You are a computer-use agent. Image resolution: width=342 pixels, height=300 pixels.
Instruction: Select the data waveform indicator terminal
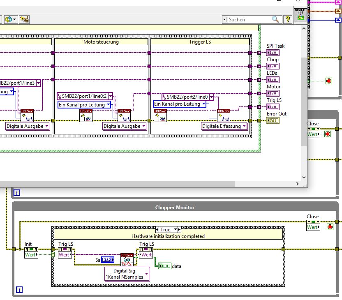(x=164, y=266)
